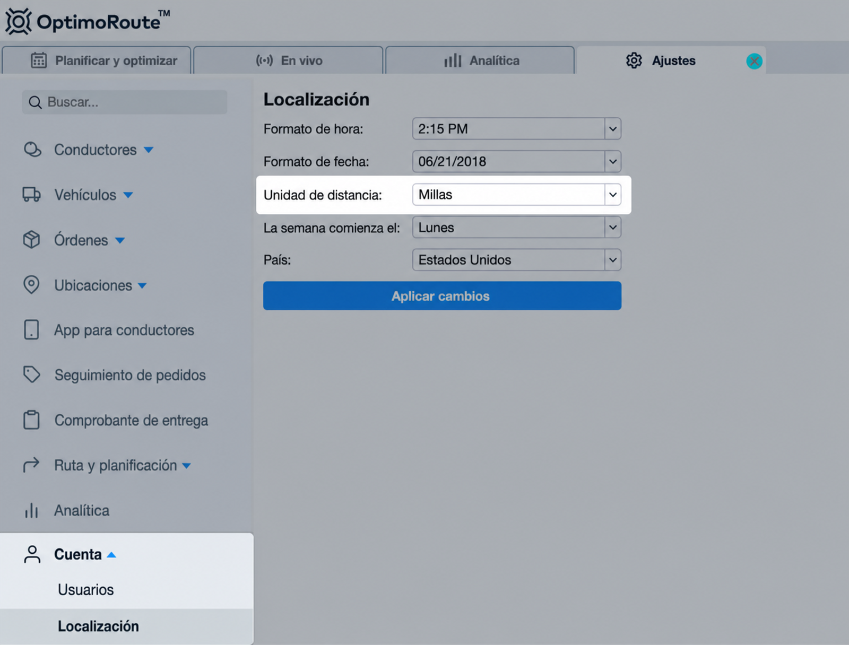Click the live broadcast icon in En vivo tab
Screen dimensions: 849x645
264,60
